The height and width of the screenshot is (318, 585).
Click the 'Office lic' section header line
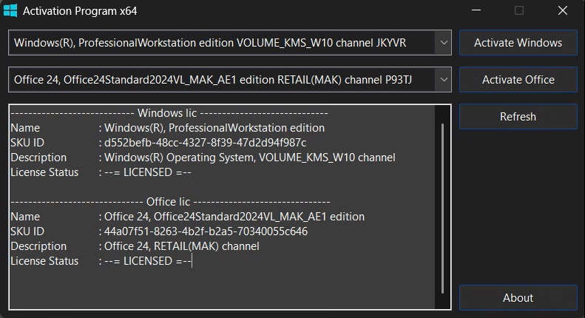pos(171,202)
